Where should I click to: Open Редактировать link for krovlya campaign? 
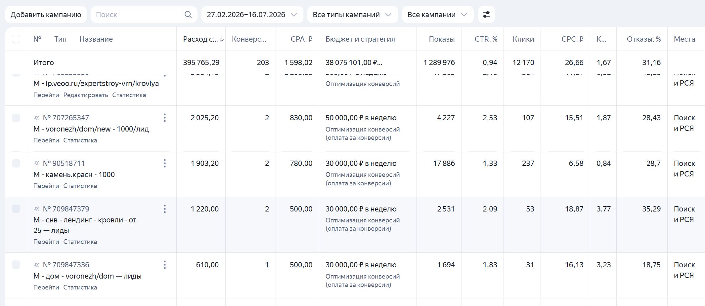click(x=86, y=95)
